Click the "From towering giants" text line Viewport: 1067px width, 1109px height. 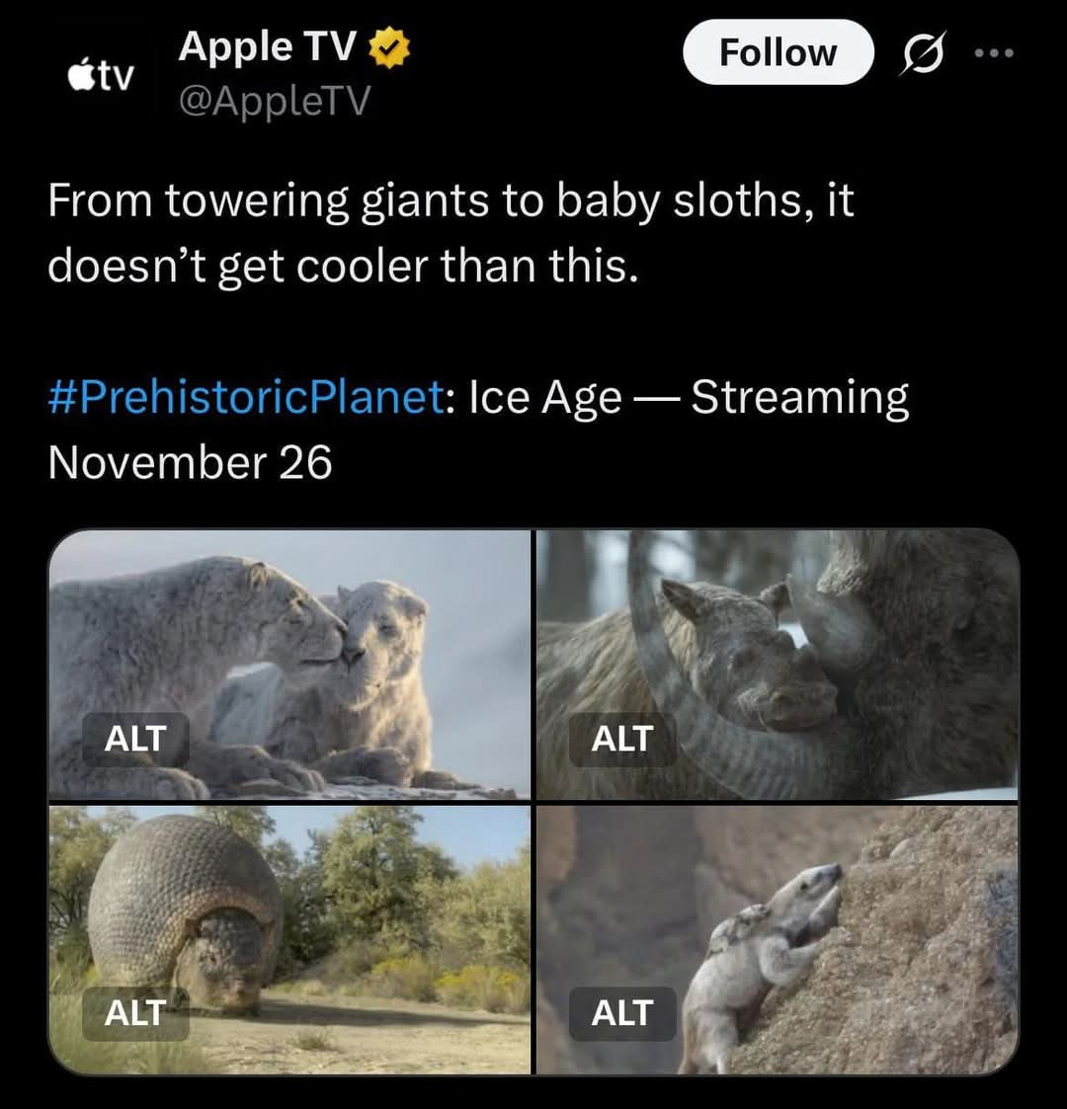(450, 200)
